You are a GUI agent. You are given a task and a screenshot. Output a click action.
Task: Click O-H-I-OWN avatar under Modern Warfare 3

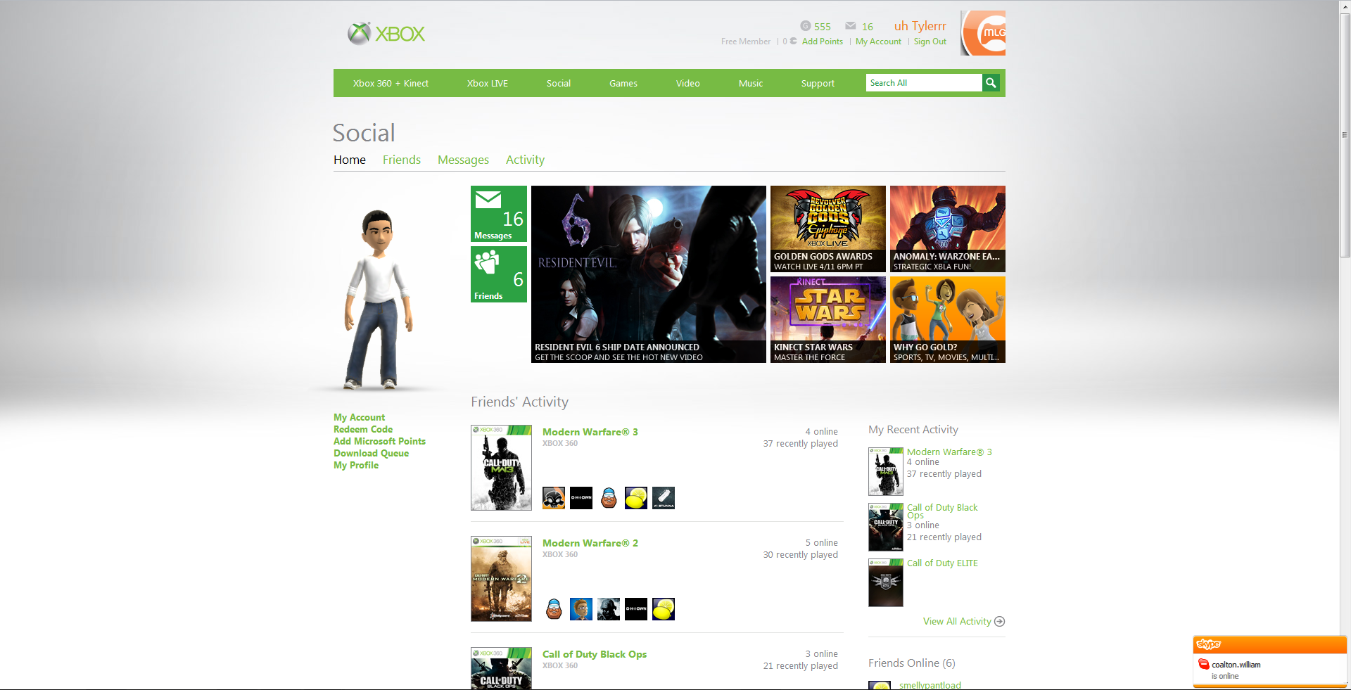(581, 498)
